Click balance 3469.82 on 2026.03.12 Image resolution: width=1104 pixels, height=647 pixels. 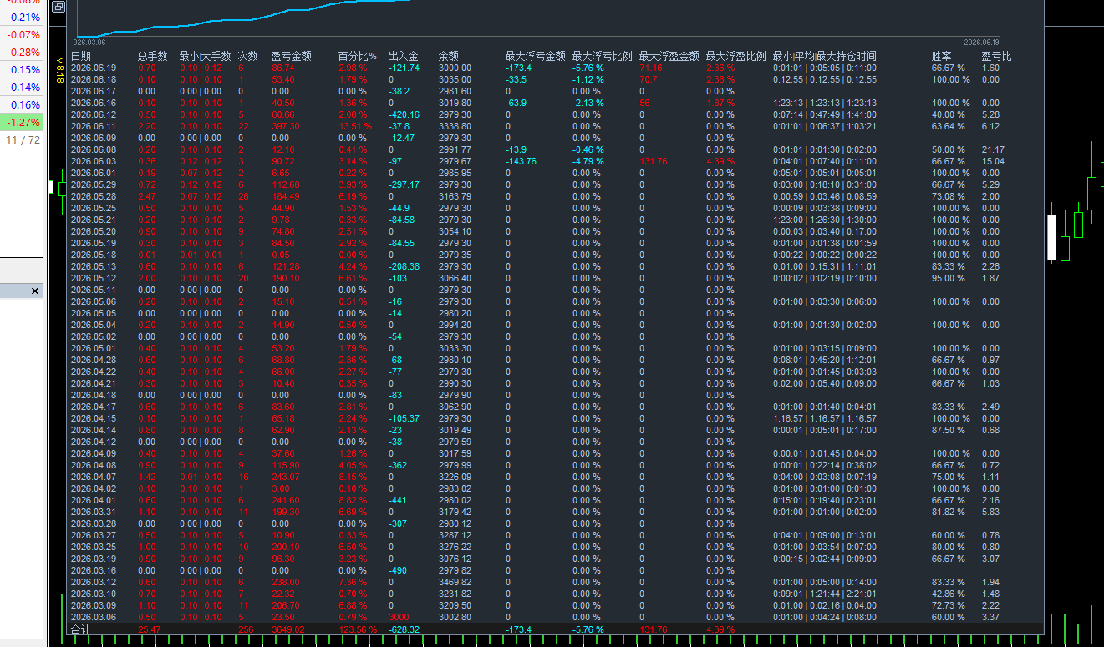455,582
